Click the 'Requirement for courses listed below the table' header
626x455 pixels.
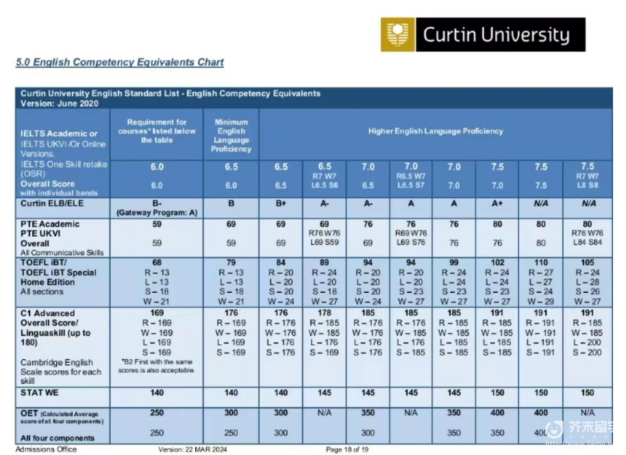pos(157,131)
